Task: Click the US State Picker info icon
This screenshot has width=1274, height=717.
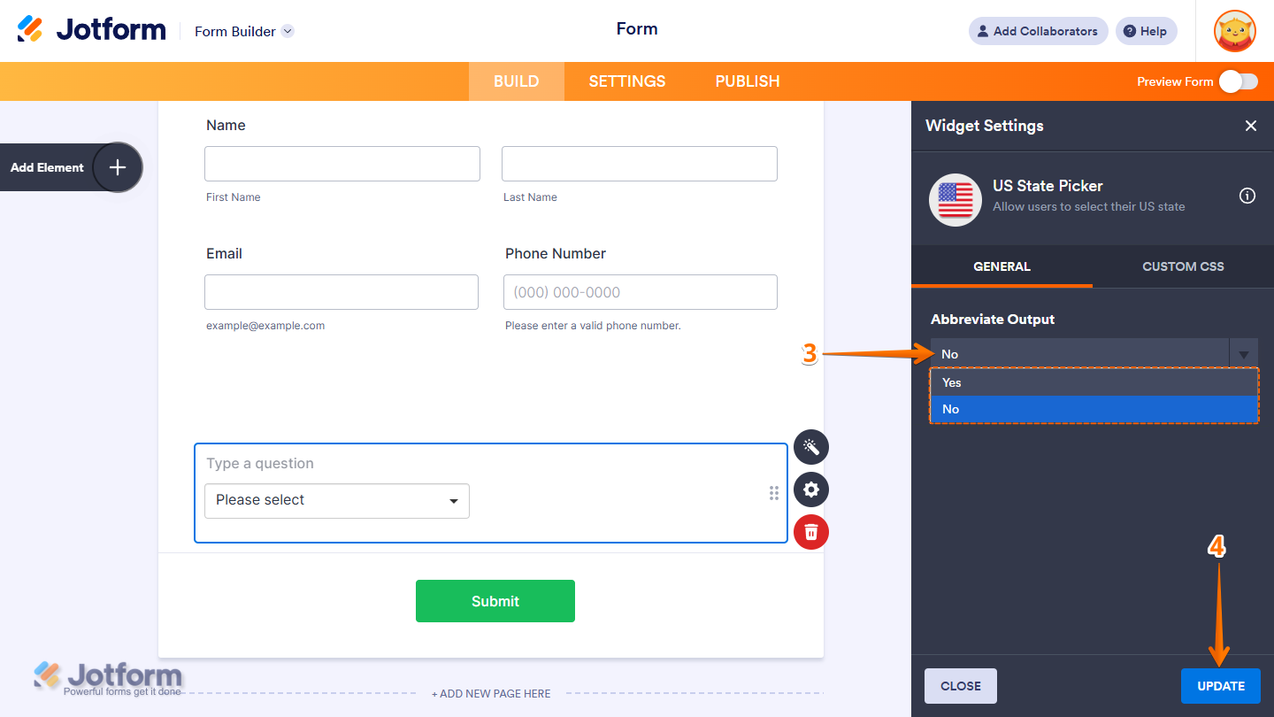Action: pos(1247,196)
